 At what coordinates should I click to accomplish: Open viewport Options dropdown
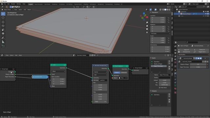click(x=169, y=7)
